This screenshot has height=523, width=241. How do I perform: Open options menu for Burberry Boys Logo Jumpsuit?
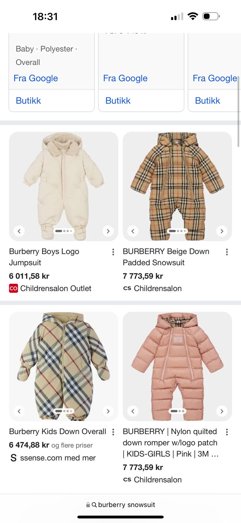[x=113, y=252]
